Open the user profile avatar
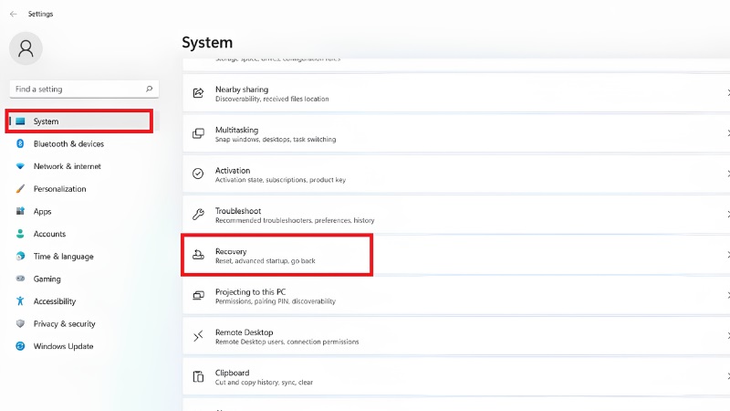730x411 pixels. 26,48
